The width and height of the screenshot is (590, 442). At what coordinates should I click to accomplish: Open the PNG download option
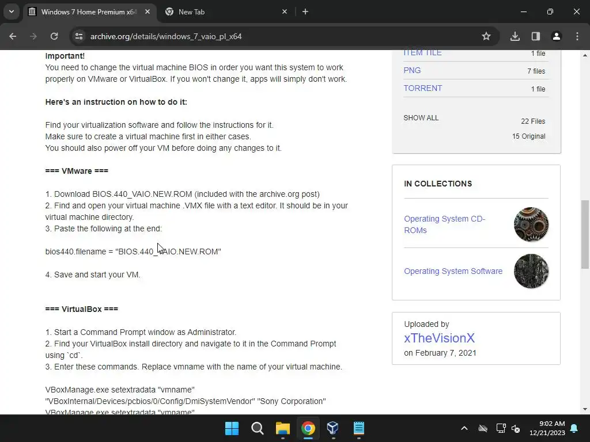click(x=412, y=70)
